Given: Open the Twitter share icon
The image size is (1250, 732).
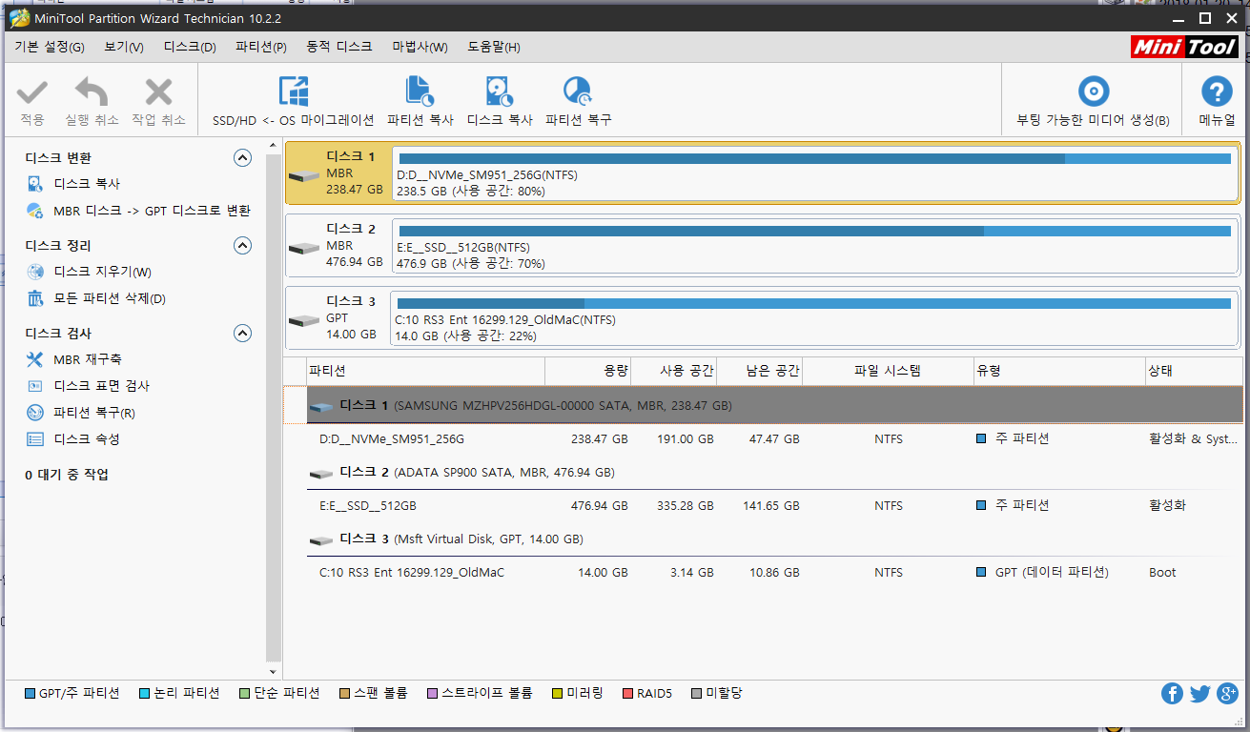Looking at the screenshot, I should (x=1199, y=694).
